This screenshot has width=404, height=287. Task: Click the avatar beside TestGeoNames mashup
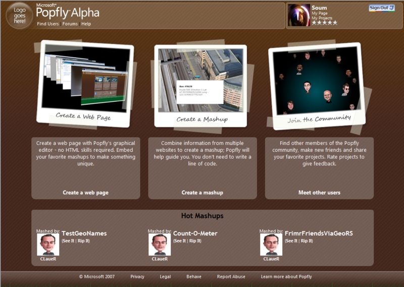pos(48,245)
